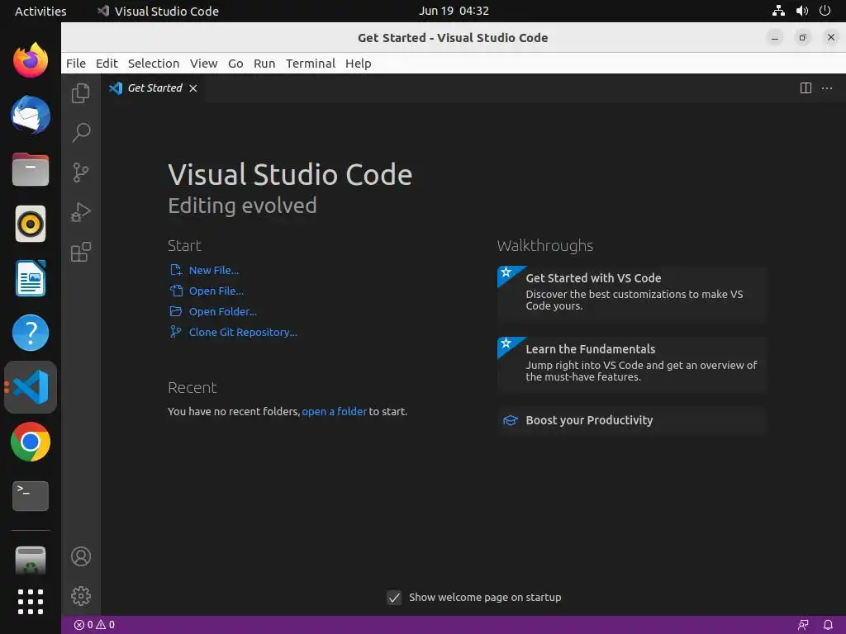Open the power icon in system tray
This screenshot has width=846, height=634.
825,11
